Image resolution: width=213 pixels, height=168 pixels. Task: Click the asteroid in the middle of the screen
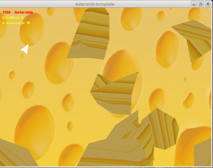(x=113, y=94)
